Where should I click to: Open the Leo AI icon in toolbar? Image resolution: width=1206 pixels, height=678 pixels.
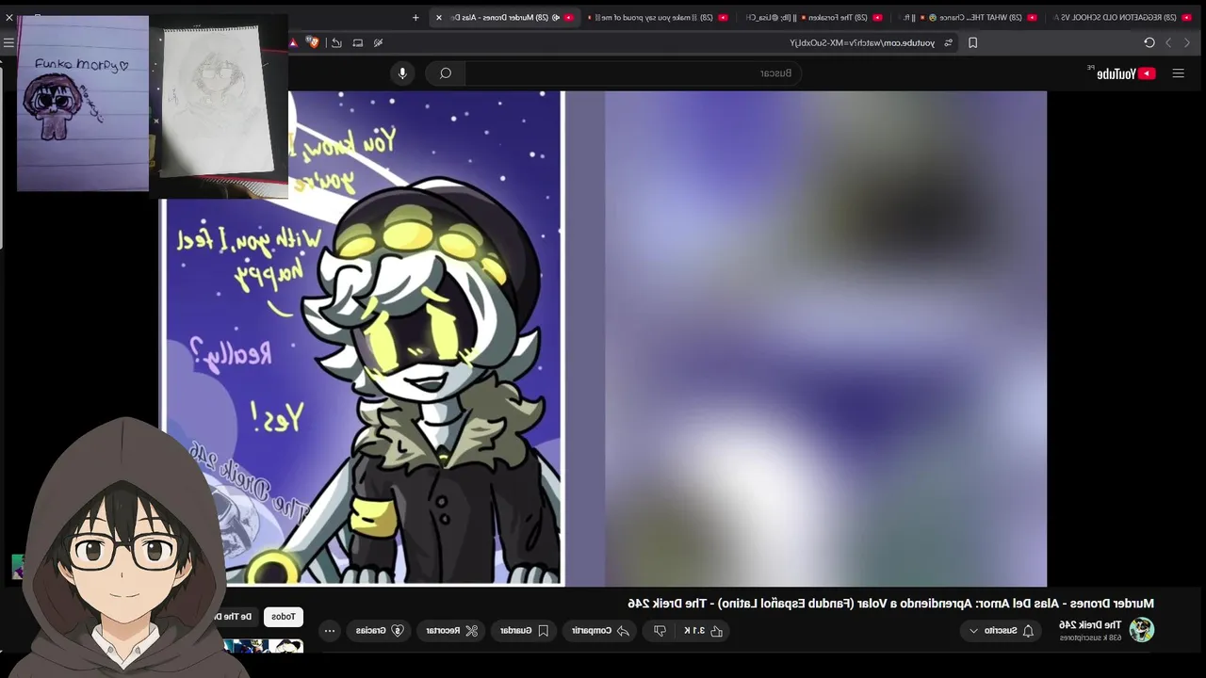pos(379,42)
